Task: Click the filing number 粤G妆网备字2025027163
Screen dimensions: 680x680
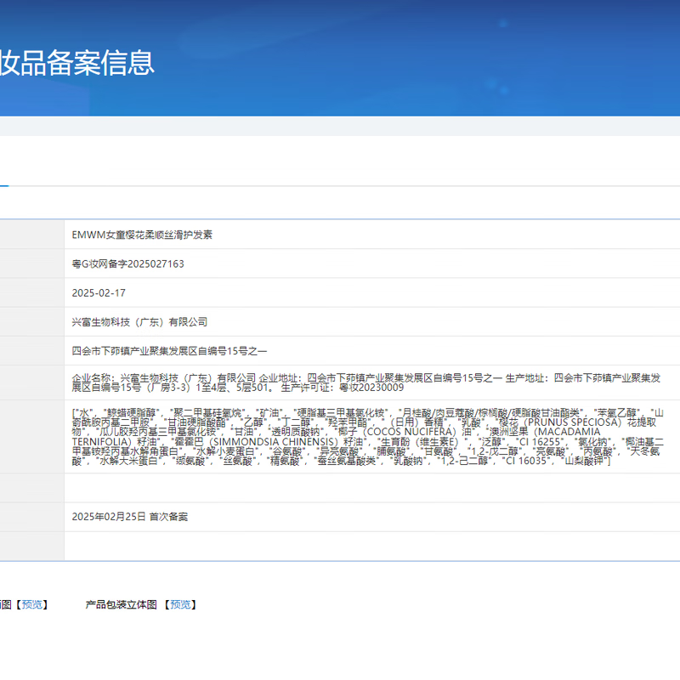Action: (128, 263)
